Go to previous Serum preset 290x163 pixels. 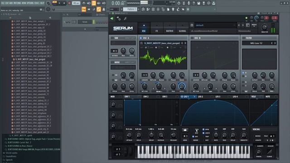pos(239,25)
